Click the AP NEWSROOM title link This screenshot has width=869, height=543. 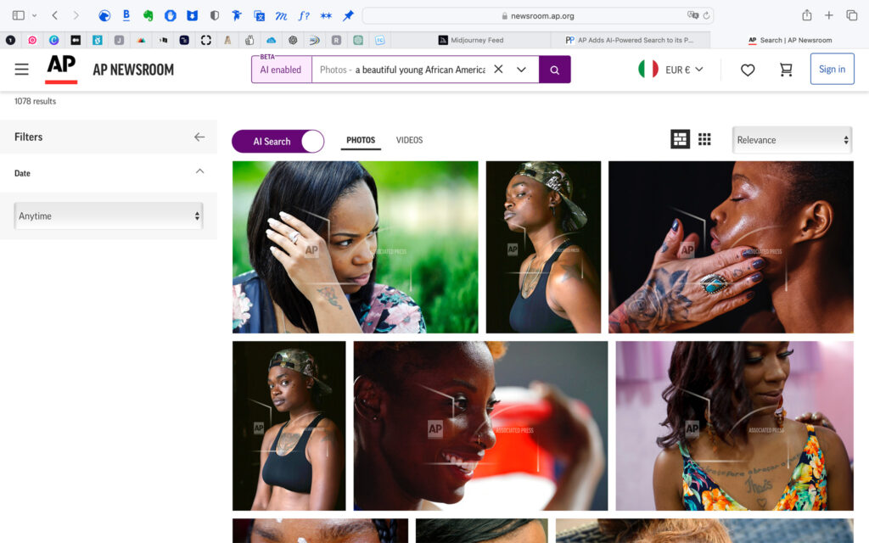(x=133, y=70)
